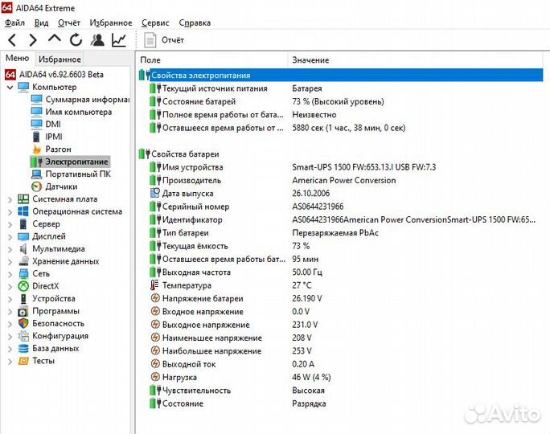This screenshot has width=550, height=434.
Task: Open the user profile toolbar icon
Action: point(97,40)
